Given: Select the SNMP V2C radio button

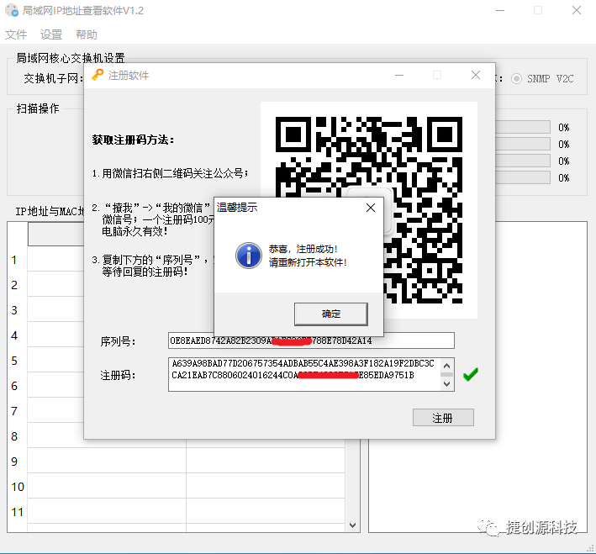Looking at the screenshot, I should [516, 79].
